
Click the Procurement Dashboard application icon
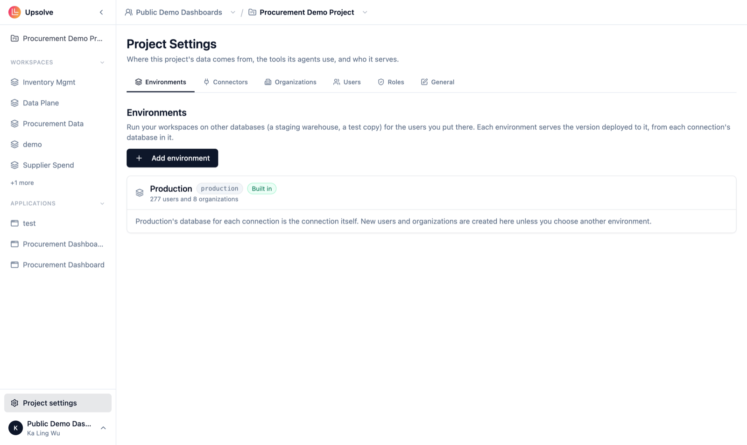(x=14, y=265)
